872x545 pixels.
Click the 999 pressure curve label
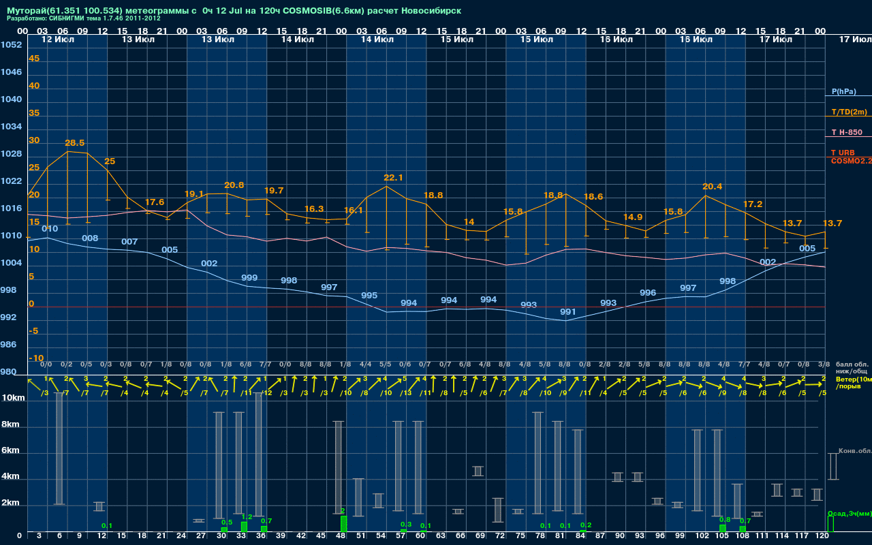pos(249,278)
